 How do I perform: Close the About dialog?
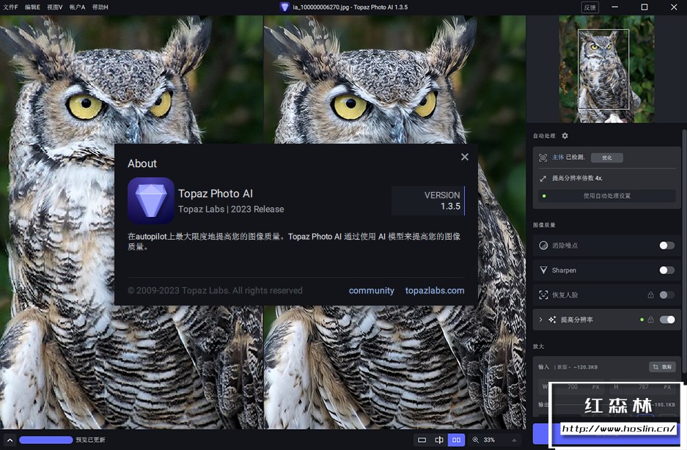[x=465, y=157]
